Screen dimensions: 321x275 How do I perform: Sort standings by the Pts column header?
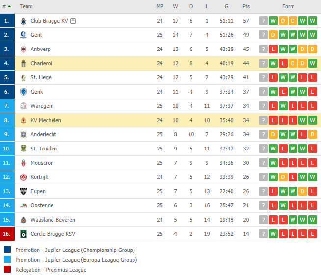[x=246, y=6]
